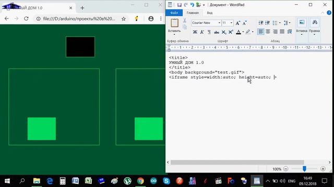Click the scroll right arrow in WordPad

pyautogui.click(x=329, y=163)
